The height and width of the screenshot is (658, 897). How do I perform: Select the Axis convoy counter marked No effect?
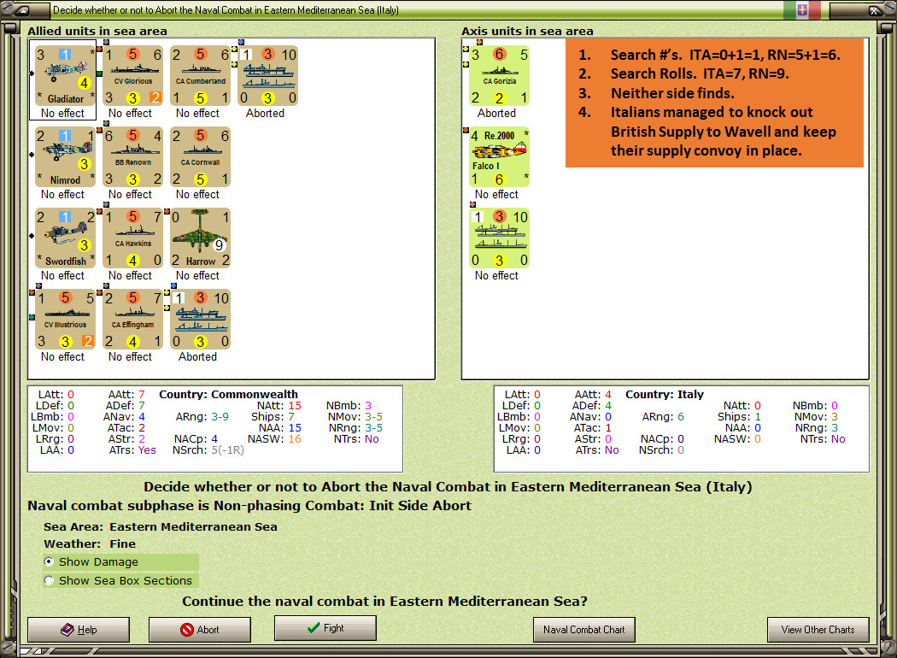tap(499, 238)
